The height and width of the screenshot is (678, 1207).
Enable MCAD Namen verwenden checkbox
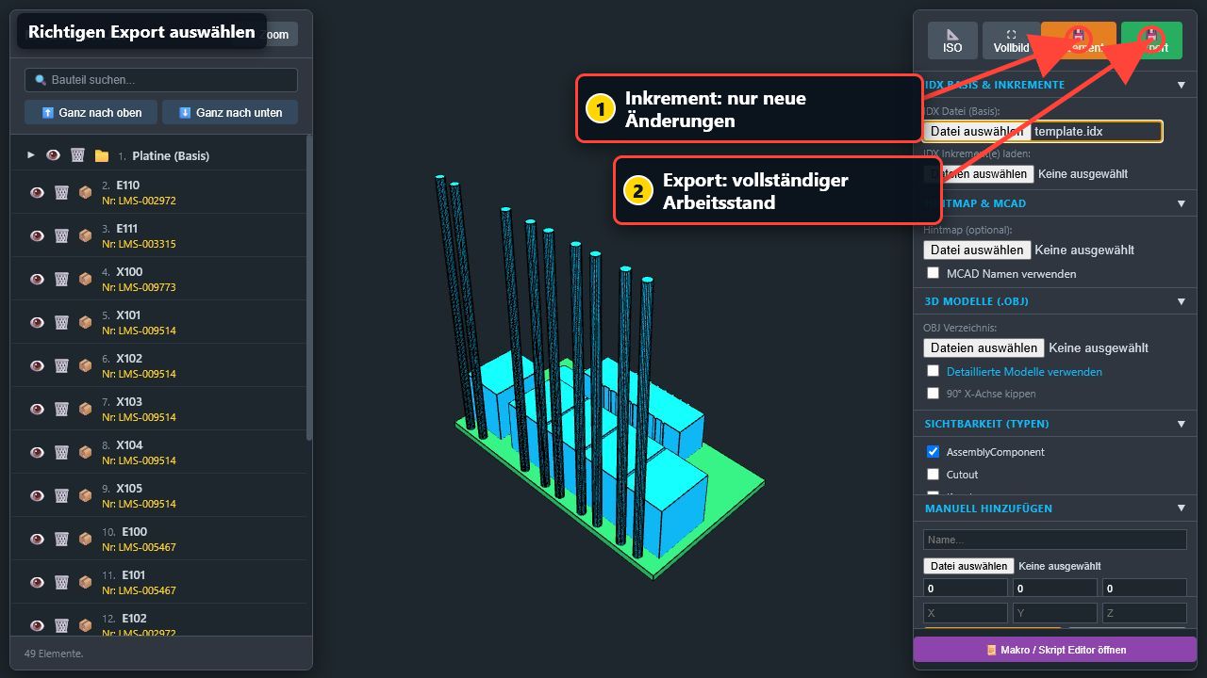934,273
